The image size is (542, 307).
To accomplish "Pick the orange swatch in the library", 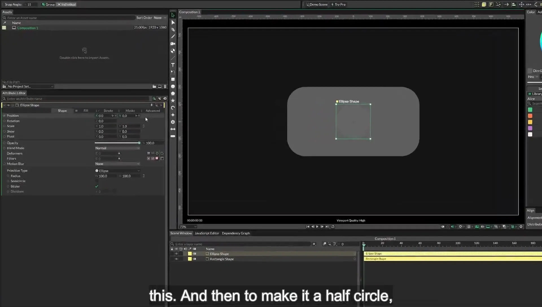I will (530, 116).
